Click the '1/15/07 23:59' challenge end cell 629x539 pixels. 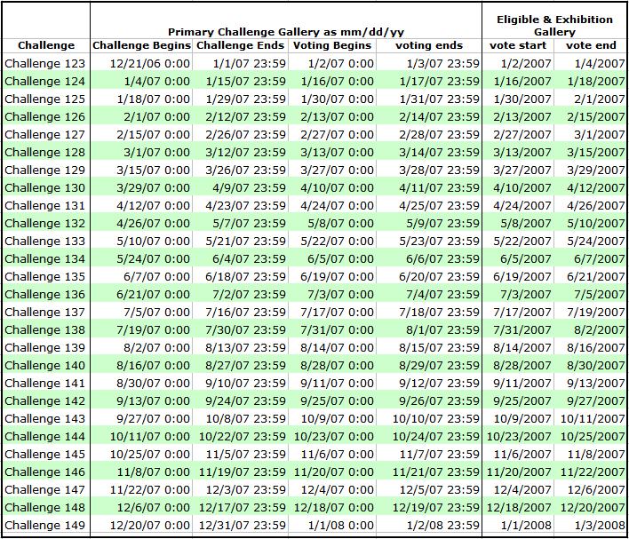[246, 82]
